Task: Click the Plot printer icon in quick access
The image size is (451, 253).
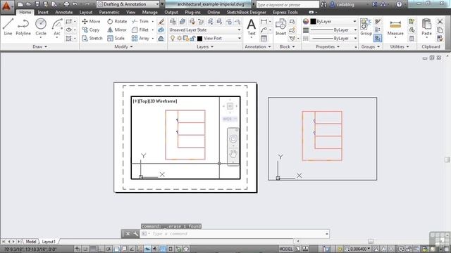Action: click(66, 4)
